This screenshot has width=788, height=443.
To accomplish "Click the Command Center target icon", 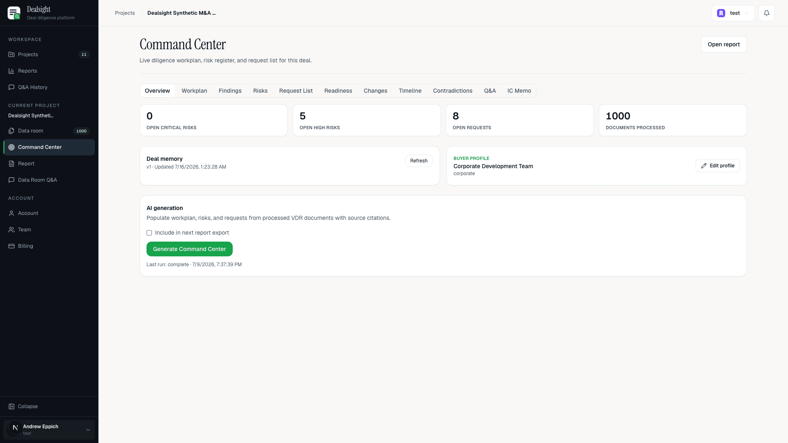I will coord(11,147).
